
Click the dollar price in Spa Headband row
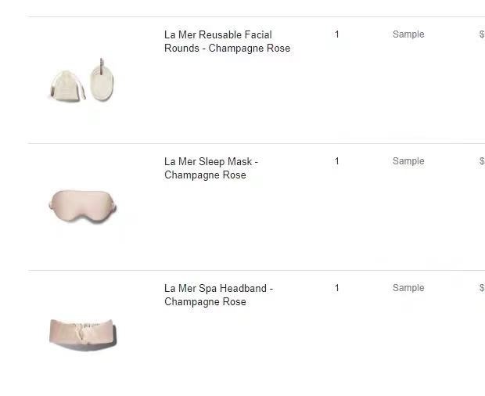click(481, 288)
